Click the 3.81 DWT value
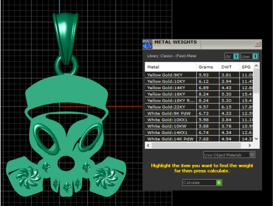 [x=226, y=75]
